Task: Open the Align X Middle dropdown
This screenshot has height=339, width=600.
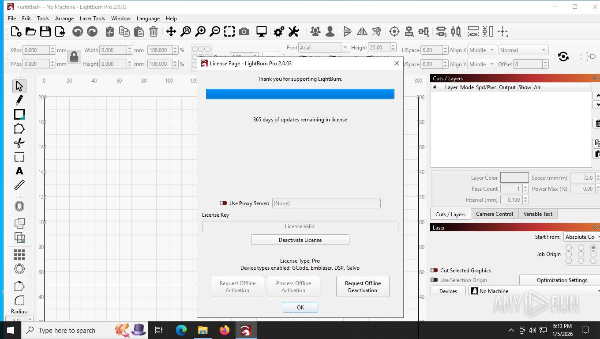Action: click(x=482, y=50)
